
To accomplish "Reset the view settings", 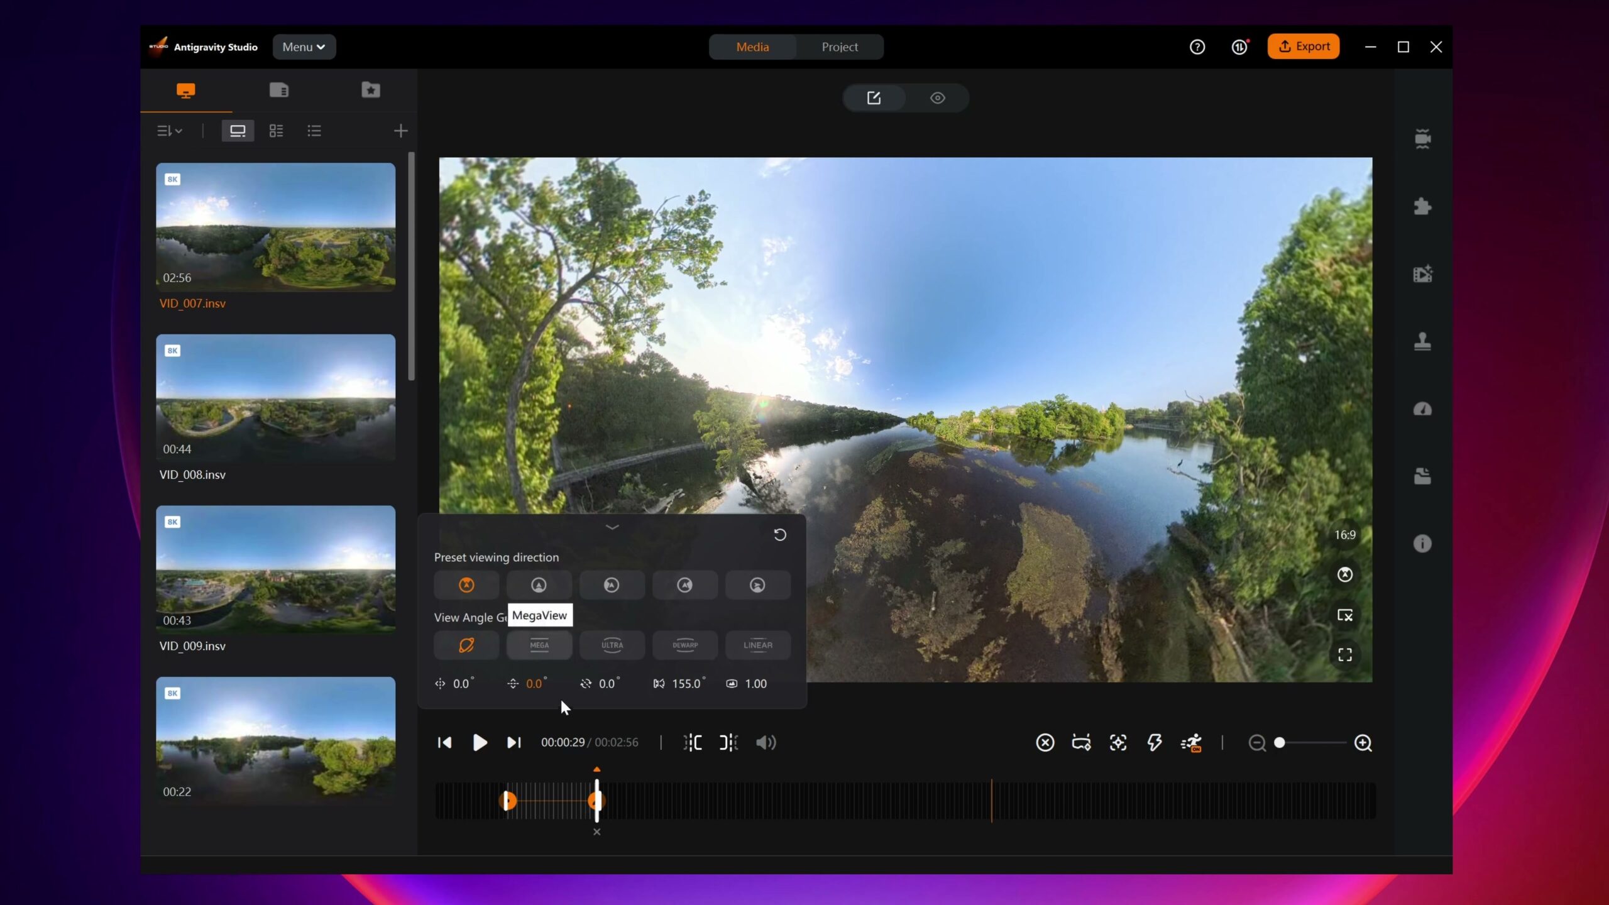I will pyautogui.click(x=779, y=535).
